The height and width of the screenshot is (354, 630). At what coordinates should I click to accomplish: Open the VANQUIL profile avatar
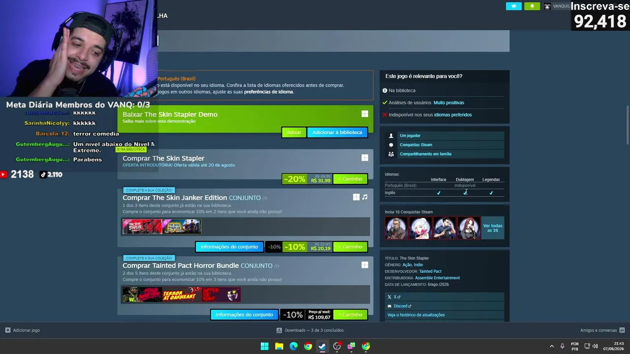pos(547,6)
